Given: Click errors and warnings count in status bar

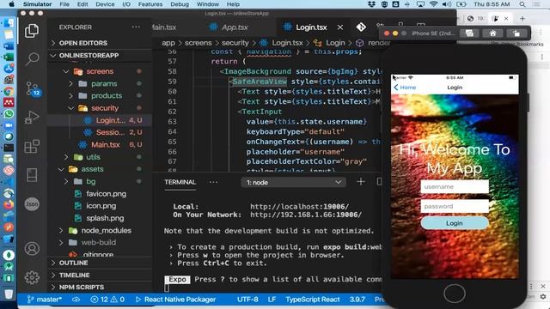Looking at the screenshot, I should 107,300.
